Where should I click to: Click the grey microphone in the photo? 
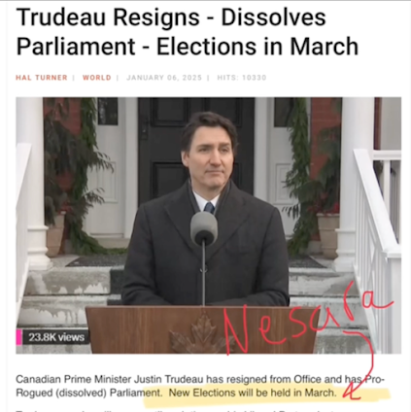(x=203, y=228)
